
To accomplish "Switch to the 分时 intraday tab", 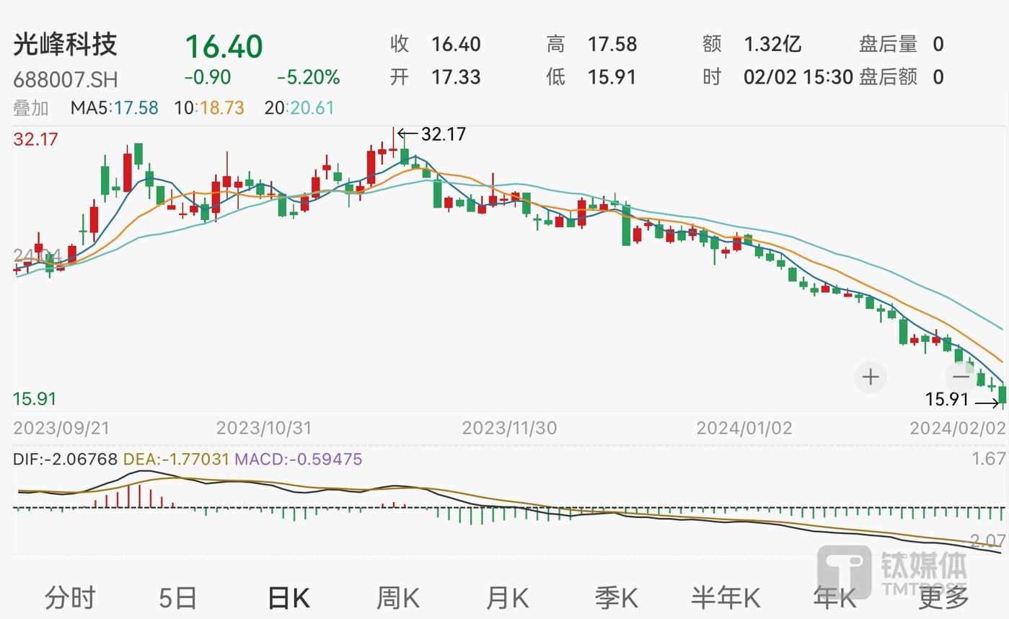I will [x=70, y=598].
